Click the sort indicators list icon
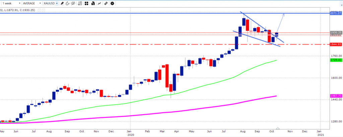This screenshot has width=343, height=137. pyautogui.click(x=79, y=3)
